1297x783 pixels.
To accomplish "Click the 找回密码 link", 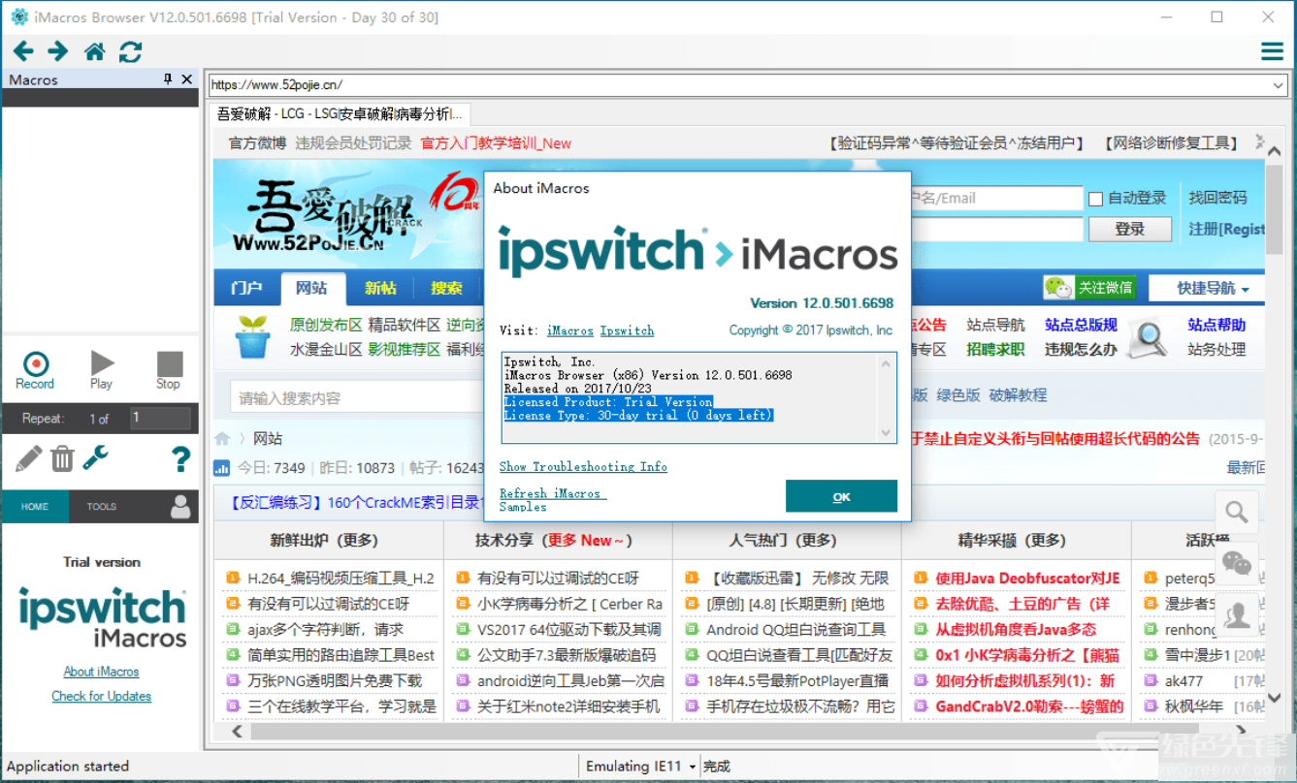I will click(x=1217, y=198).
